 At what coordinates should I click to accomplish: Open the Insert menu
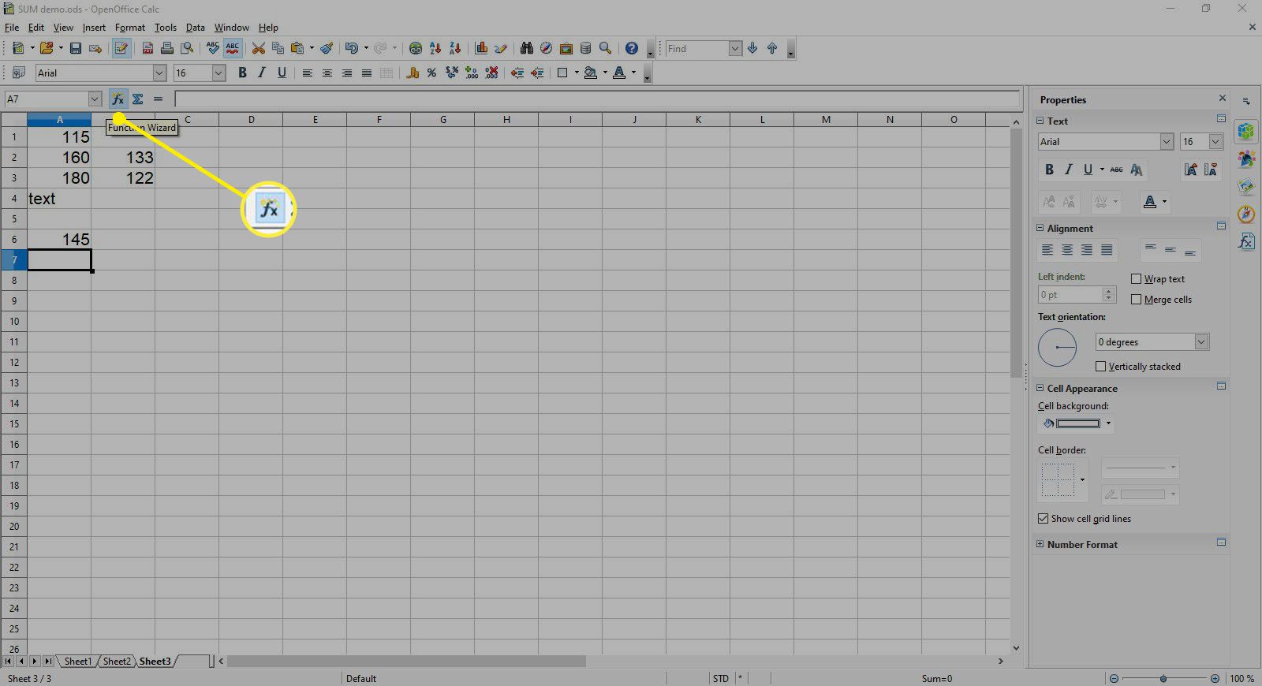coord(94,27)
